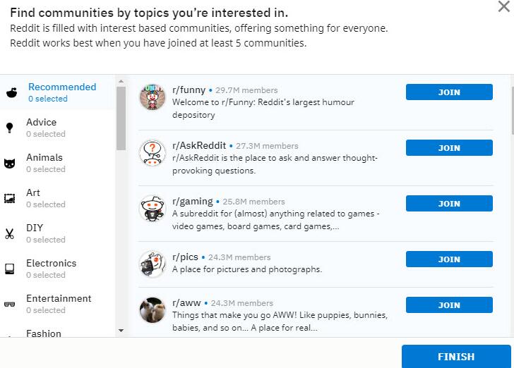This screenshot has height=368, width=514.
Task: Click the r/funny community avatar icon
Action: pyautogui.click(x=153, y=97)
